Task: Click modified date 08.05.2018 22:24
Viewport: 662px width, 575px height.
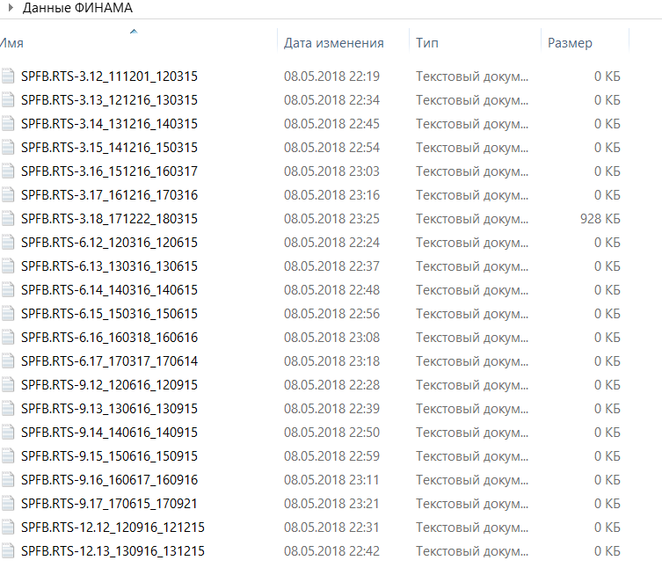Action: click(331, 243)
